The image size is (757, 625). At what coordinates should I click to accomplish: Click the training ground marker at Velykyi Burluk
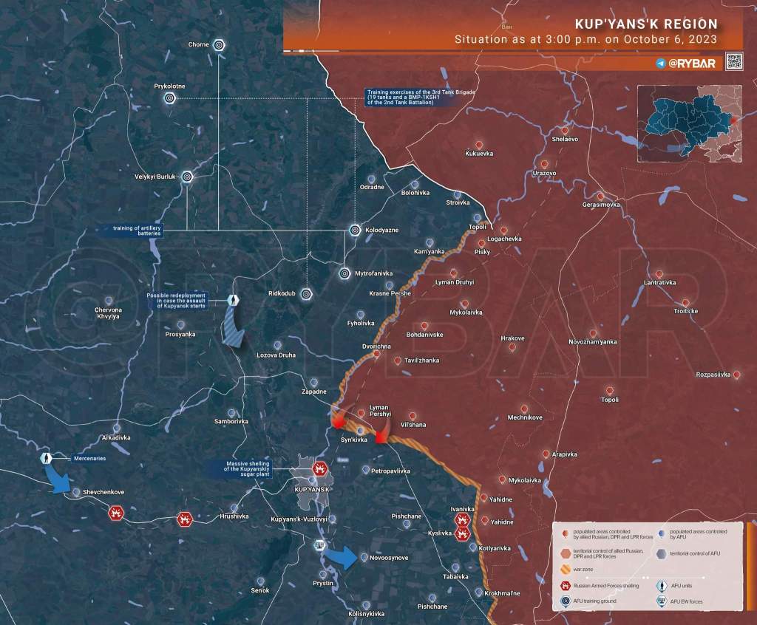[187, 177]
